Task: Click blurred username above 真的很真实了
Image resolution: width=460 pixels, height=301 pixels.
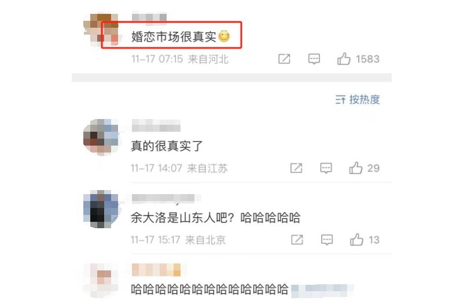Action: pos(156,125)
